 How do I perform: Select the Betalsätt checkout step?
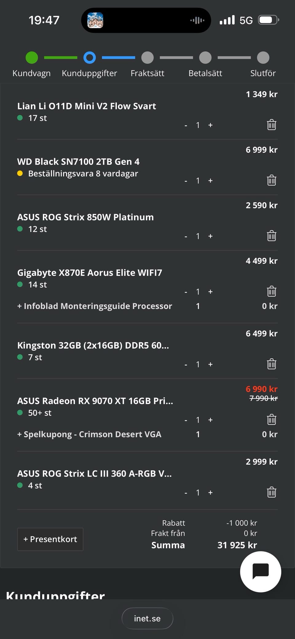[x=205, y=58]
